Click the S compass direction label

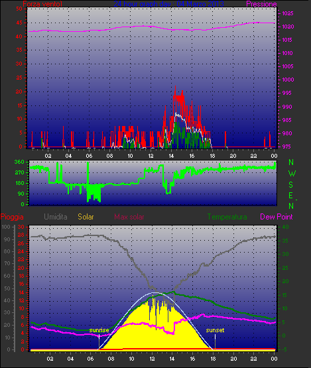(291, 185)
